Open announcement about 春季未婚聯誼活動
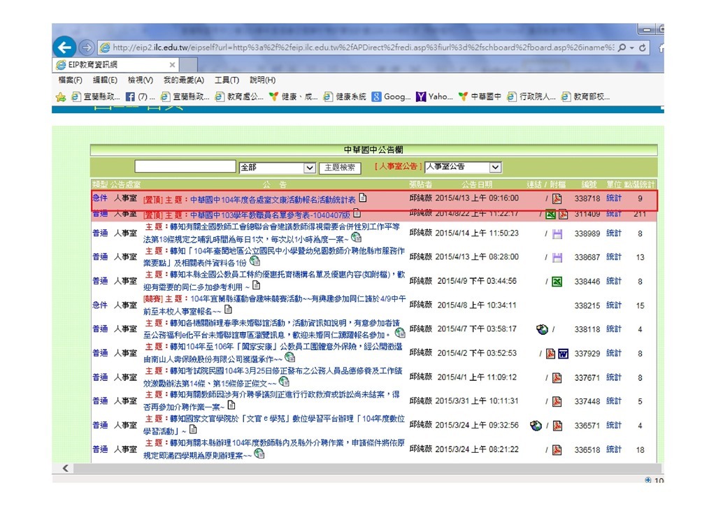This screenshot has height=506, width=716. 272,329
